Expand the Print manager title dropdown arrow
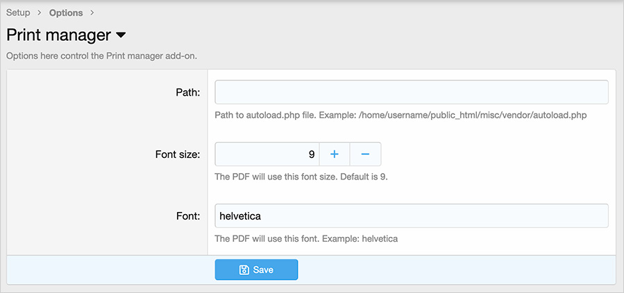This screenshot has width=624, height=293. pos(120,35)
